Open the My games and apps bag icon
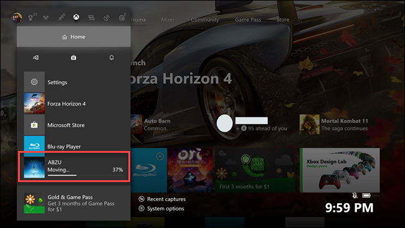 point(74,57)
